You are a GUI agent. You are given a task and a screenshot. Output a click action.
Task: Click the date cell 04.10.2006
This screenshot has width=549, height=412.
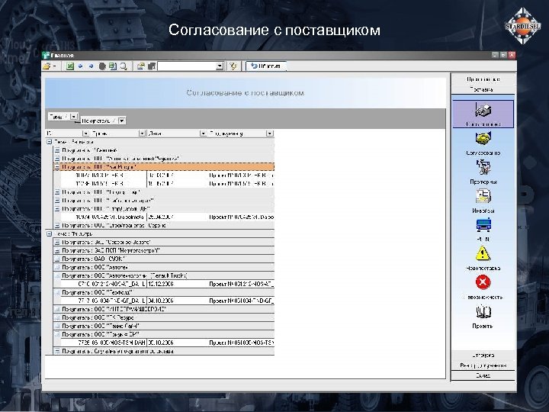coord(177,301)
